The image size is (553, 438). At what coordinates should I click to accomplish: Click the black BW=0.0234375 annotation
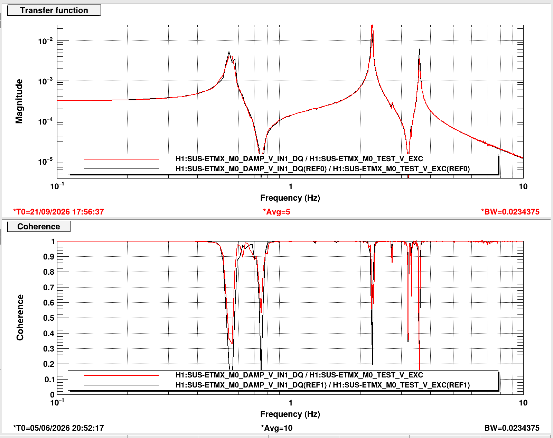pyautogui.click(x=512, y=428)
